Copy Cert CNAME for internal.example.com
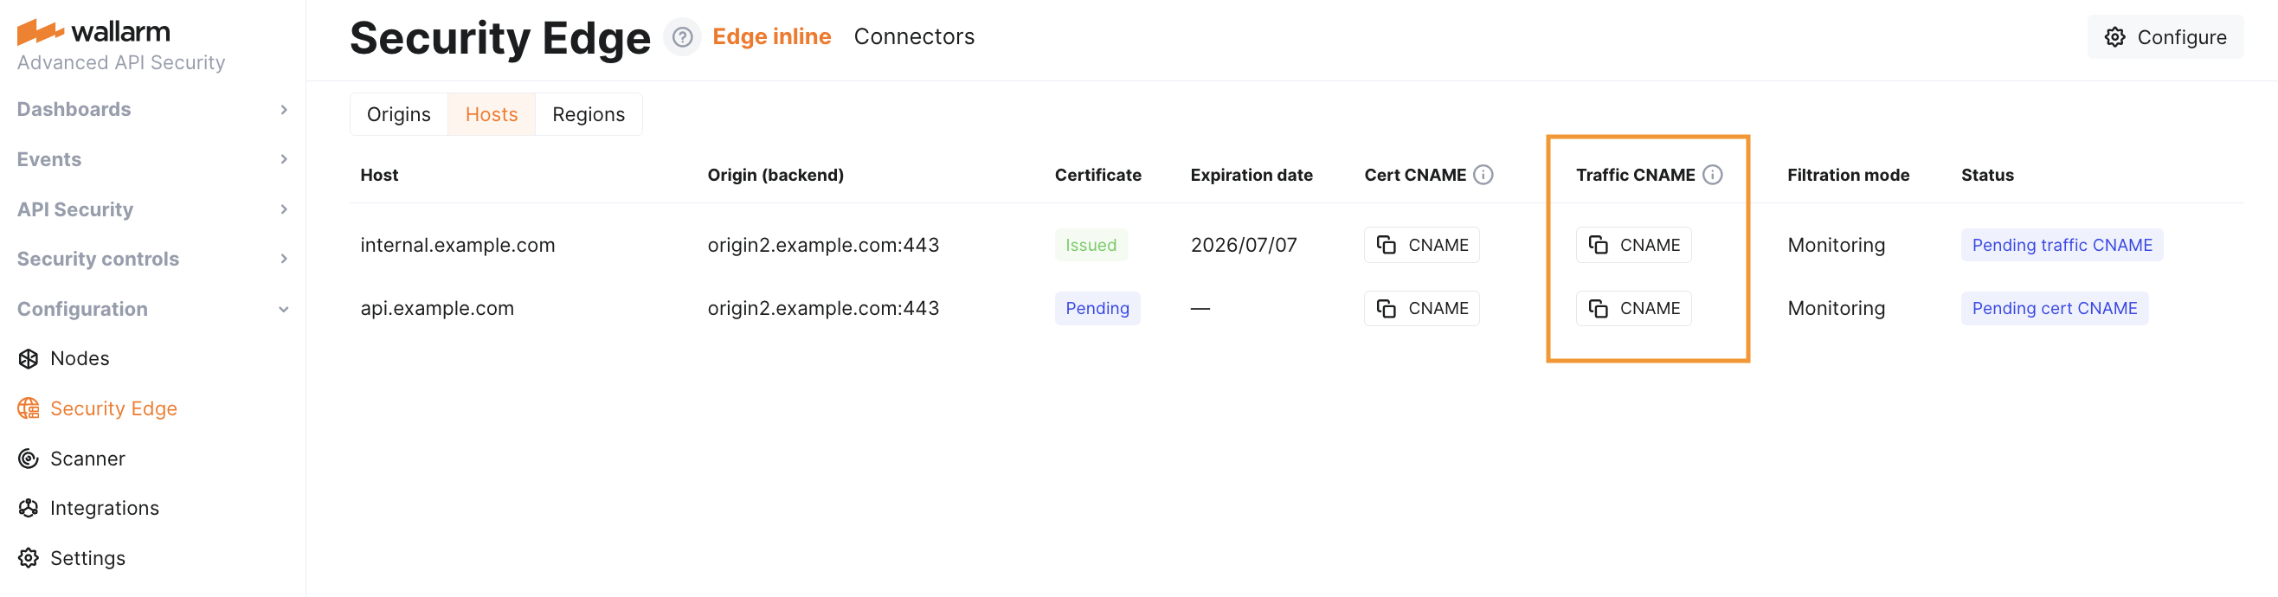 (x=1421, y=245)
